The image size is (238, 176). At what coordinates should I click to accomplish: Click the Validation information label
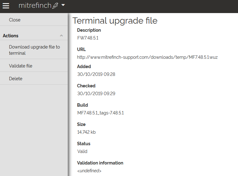click(100, 163)
